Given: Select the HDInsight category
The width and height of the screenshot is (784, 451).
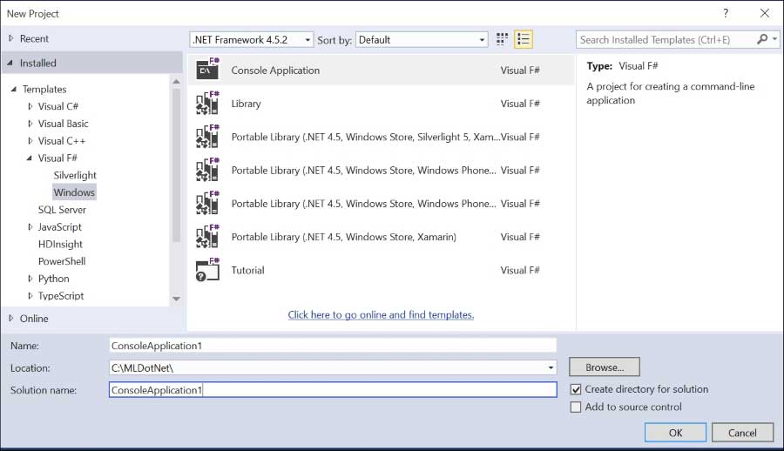Looking at the screenshot, I should pos(60,244).
